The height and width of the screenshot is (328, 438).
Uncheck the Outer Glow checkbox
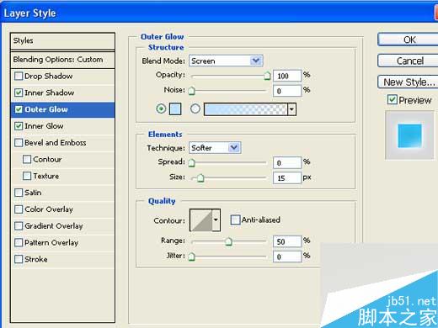coord(19,109)
